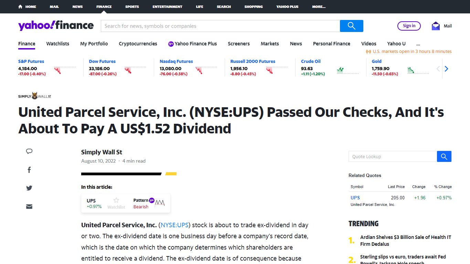The image size is (470, 264).
Task: Share the article on Twitter
Action: point(29,188)
